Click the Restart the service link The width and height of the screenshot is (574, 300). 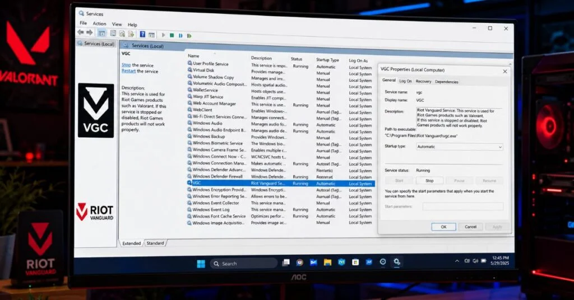tap(128, 71)
